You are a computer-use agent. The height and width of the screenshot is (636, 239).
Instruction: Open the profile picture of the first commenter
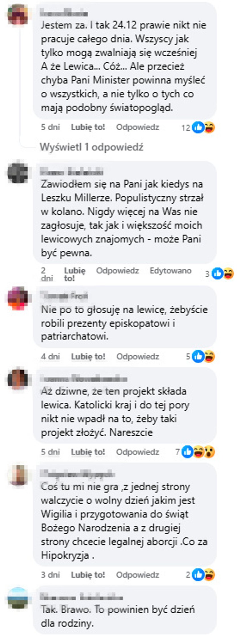18,14
